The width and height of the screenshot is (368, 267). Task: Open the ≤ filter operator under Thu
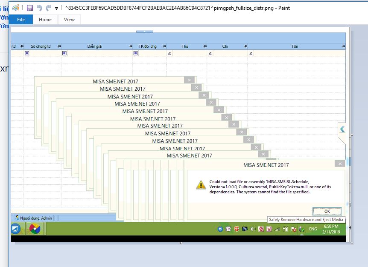tap(169, 53)
